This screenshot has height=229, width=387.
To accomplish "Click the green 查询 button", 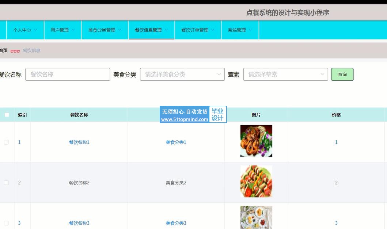I will (342, 74).
